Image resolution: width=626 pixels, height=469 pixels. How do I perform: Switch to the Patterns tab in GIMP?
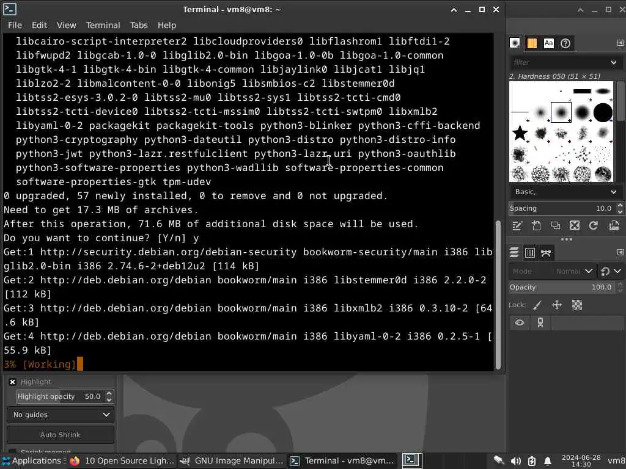532,43
